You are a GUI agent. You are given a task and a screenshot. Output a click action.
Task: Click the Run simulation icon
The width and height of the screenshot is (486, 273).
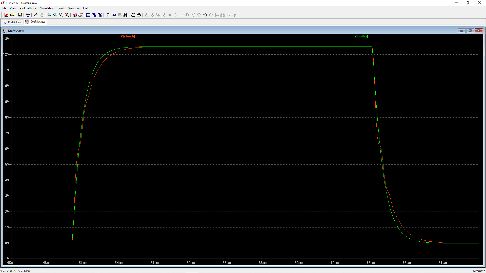tap(35, 15)
